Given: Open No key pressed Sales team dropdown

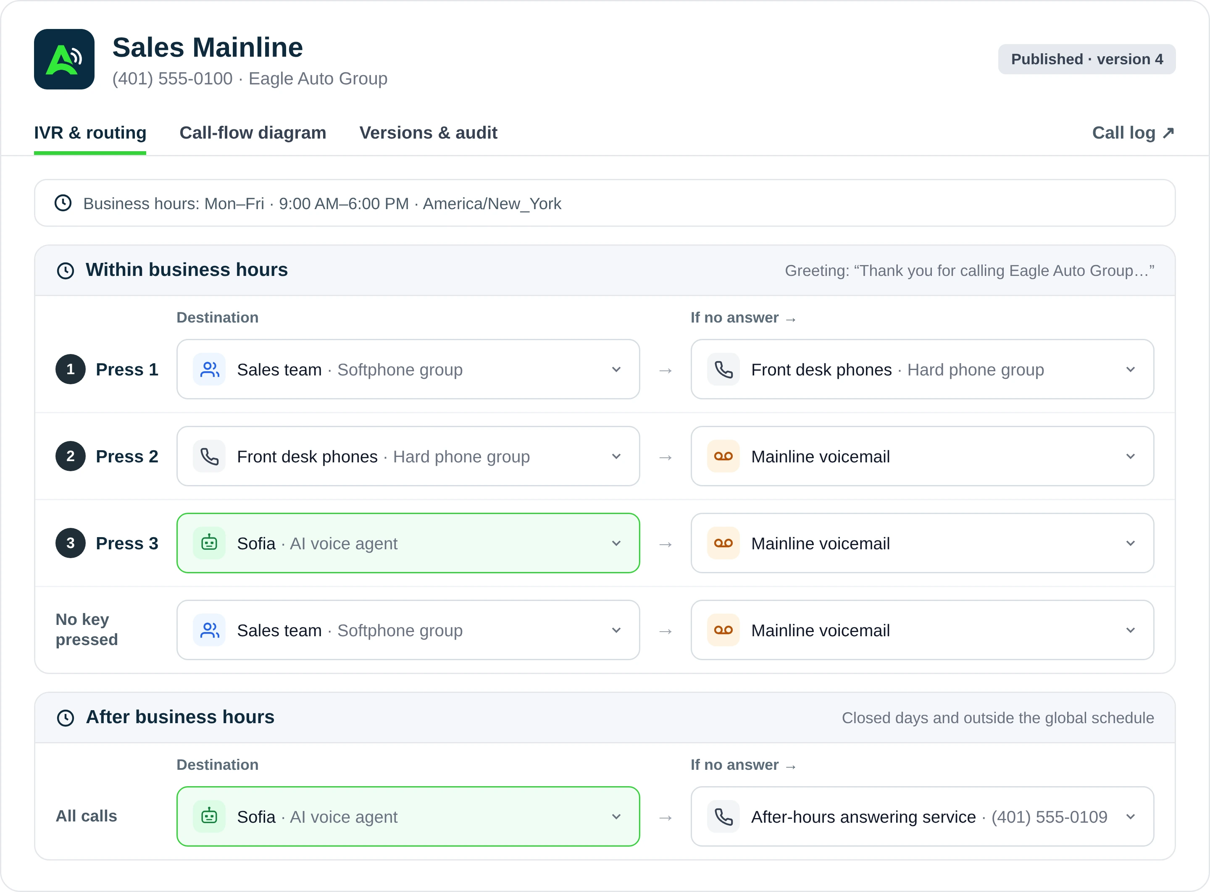Looking at the screenshot, I should (408, 630).
